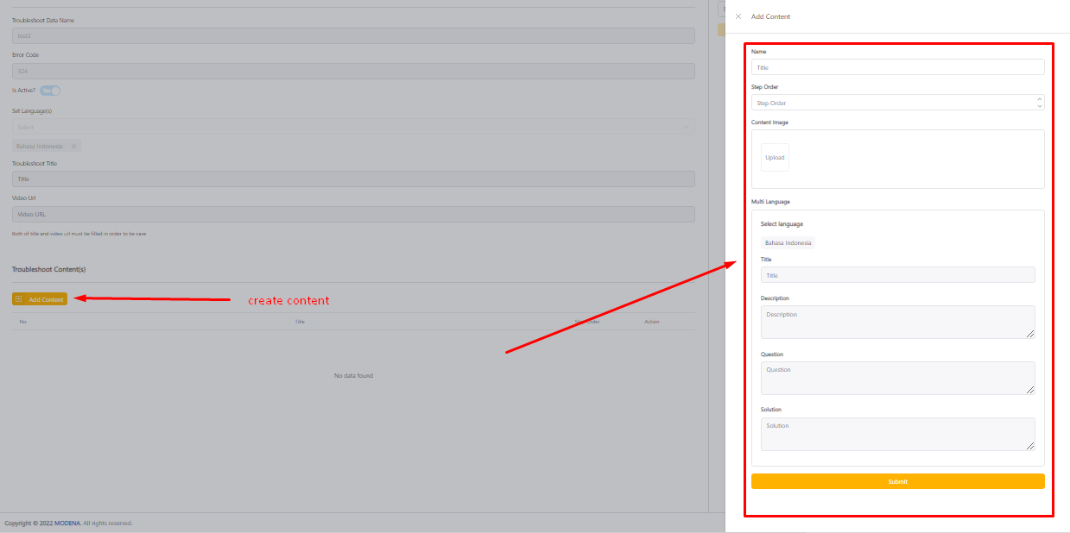Open the MODENA link in footer
The height and width of the screenshot is (533, 1070).
[66, 524]
